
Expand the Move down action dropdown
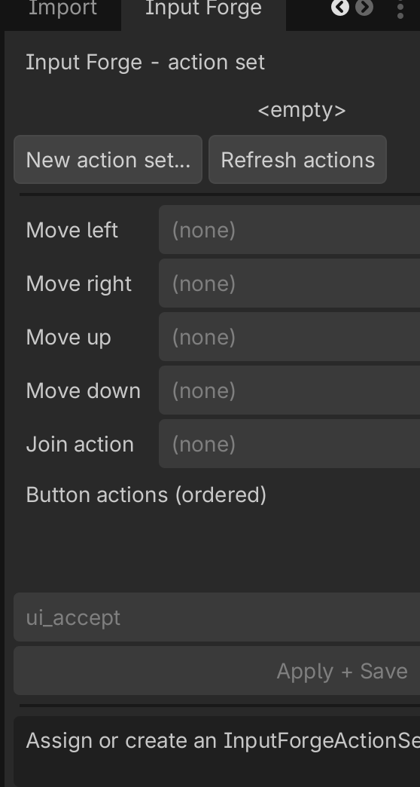tap(289, 390)
